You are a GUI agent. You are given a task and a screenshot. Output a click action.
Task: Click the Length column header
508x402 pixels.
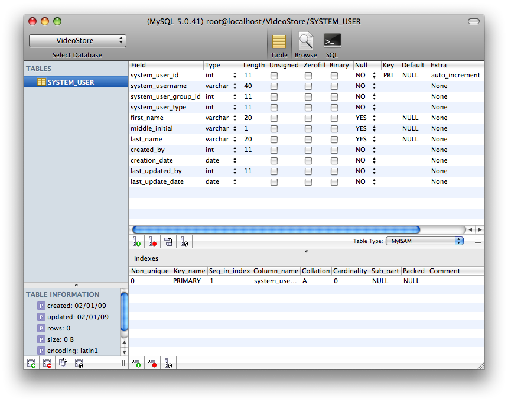tap(255, 65)
